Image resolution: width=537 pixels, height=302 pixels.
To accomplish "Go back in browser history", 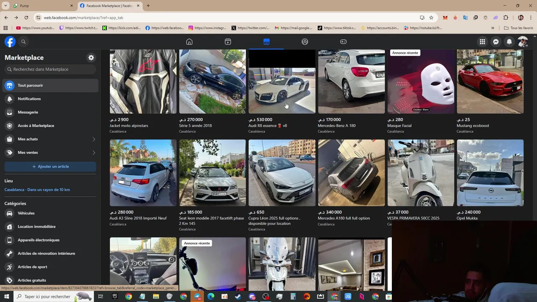I will (x=6, y=18).
